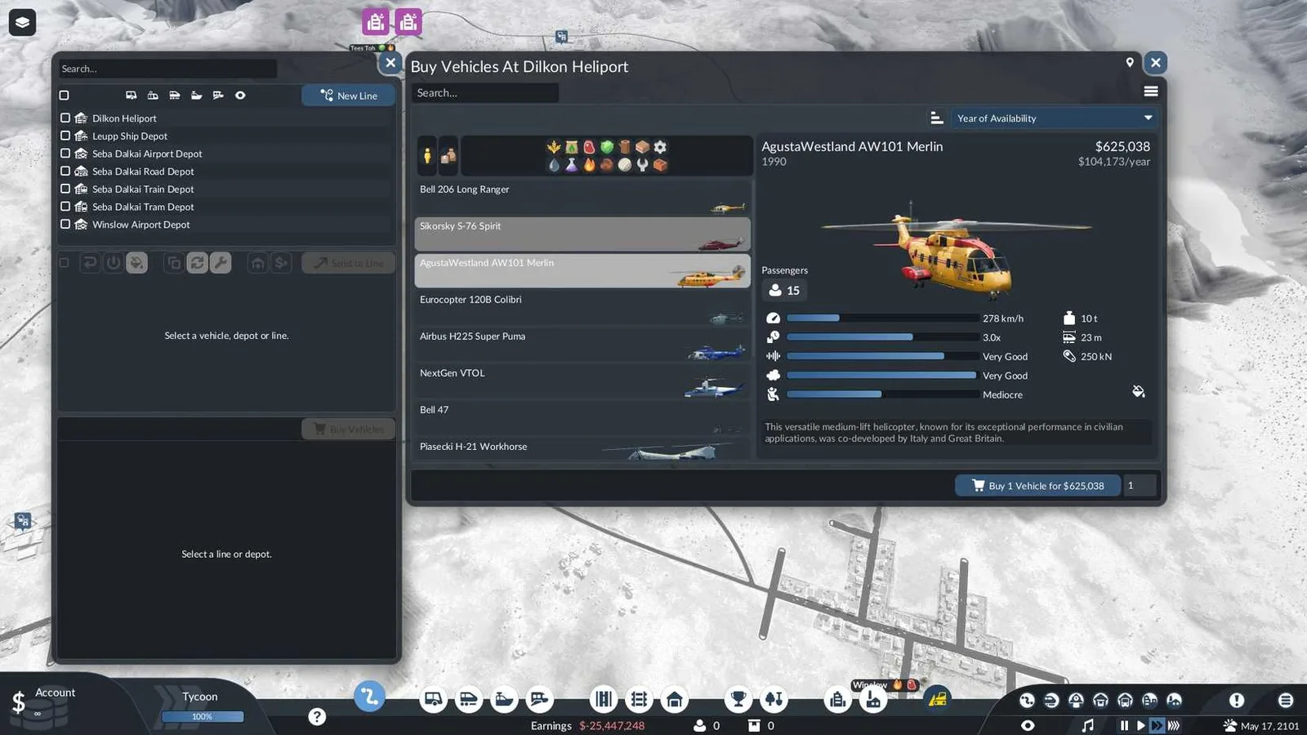Viewport: 1307px width, 735px height.
Task: Open the line manager route icon
Action: pos(369,697)
